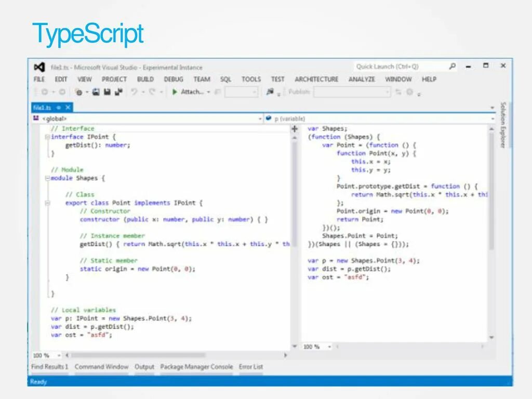Collapse the interface IPoint code block
532x399 pixels.
47,137
